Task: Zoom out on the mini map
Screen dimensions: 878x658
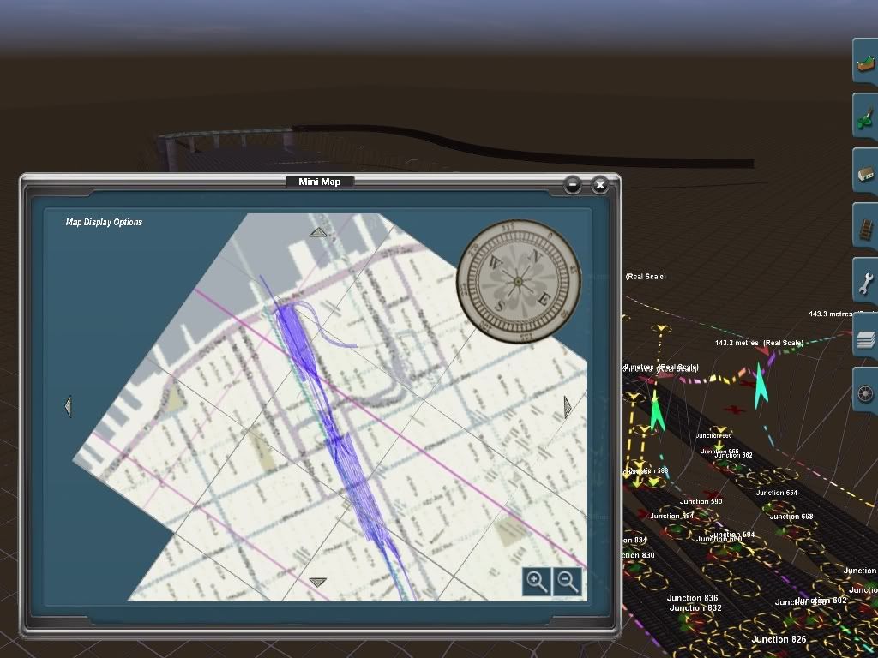Action: click(568, 582)
